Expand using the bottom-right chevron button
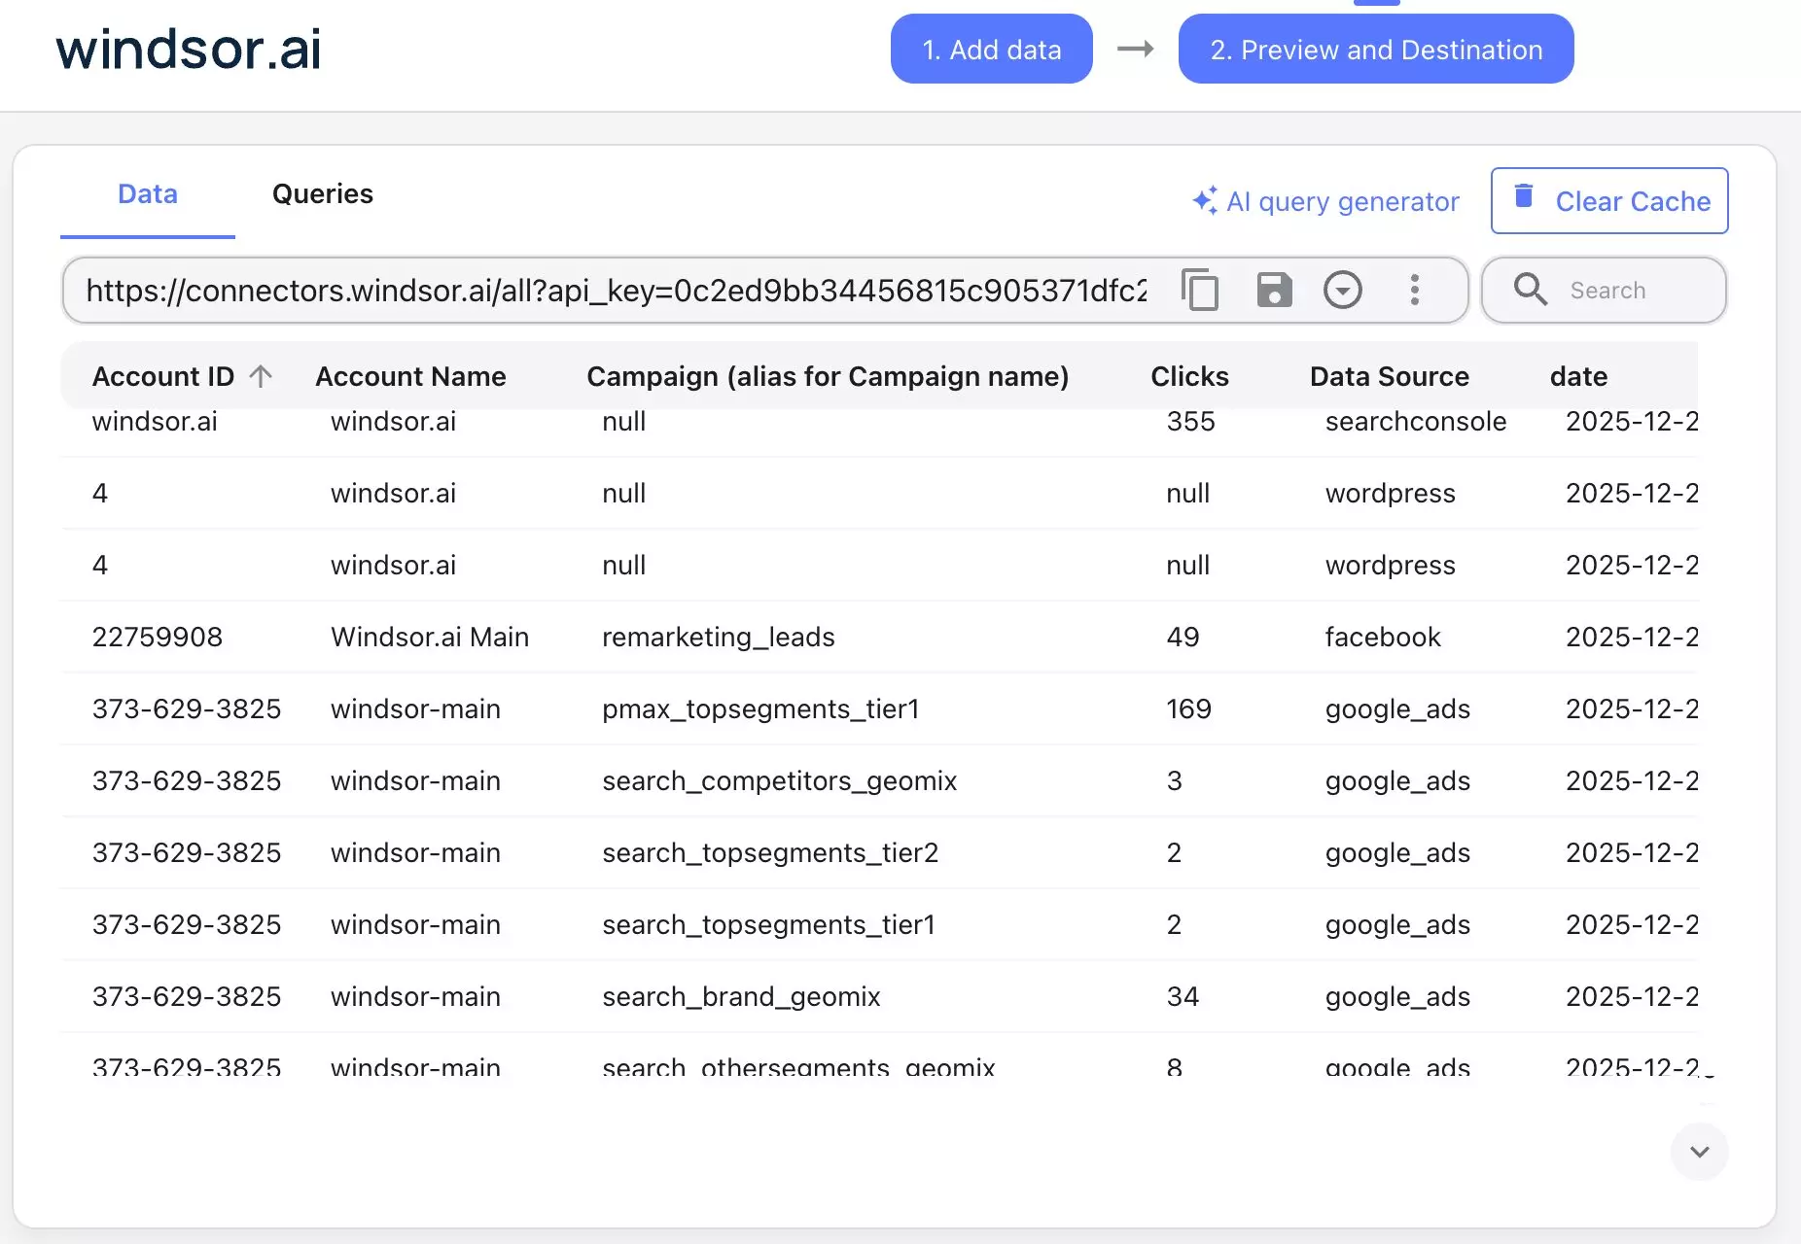This screenshot has height=1244, width=1801. pos(1699,1152)
